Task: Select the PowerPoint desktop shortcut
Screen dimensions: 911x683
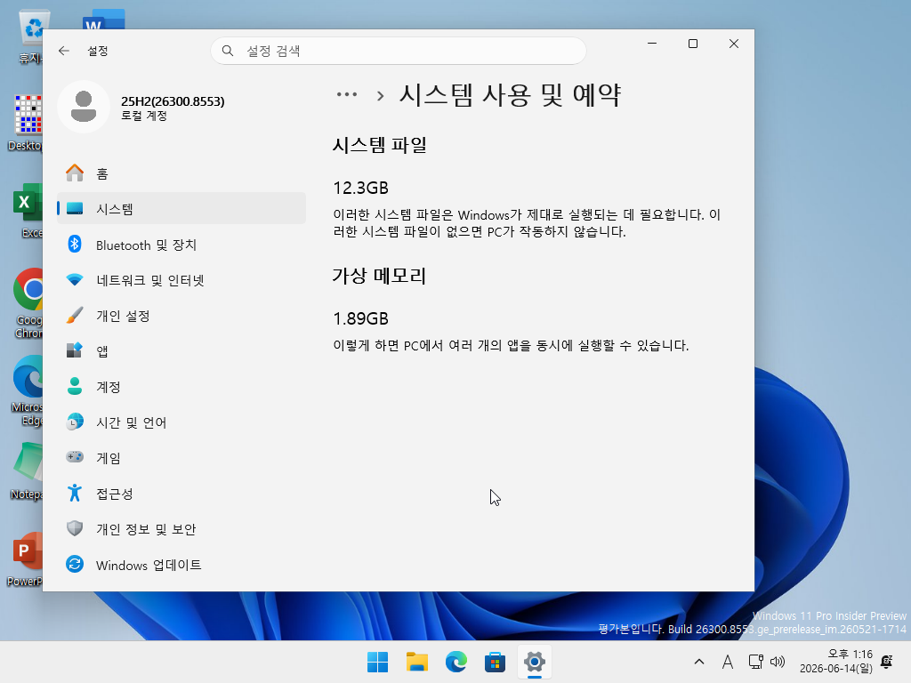Action: [24, 558]
